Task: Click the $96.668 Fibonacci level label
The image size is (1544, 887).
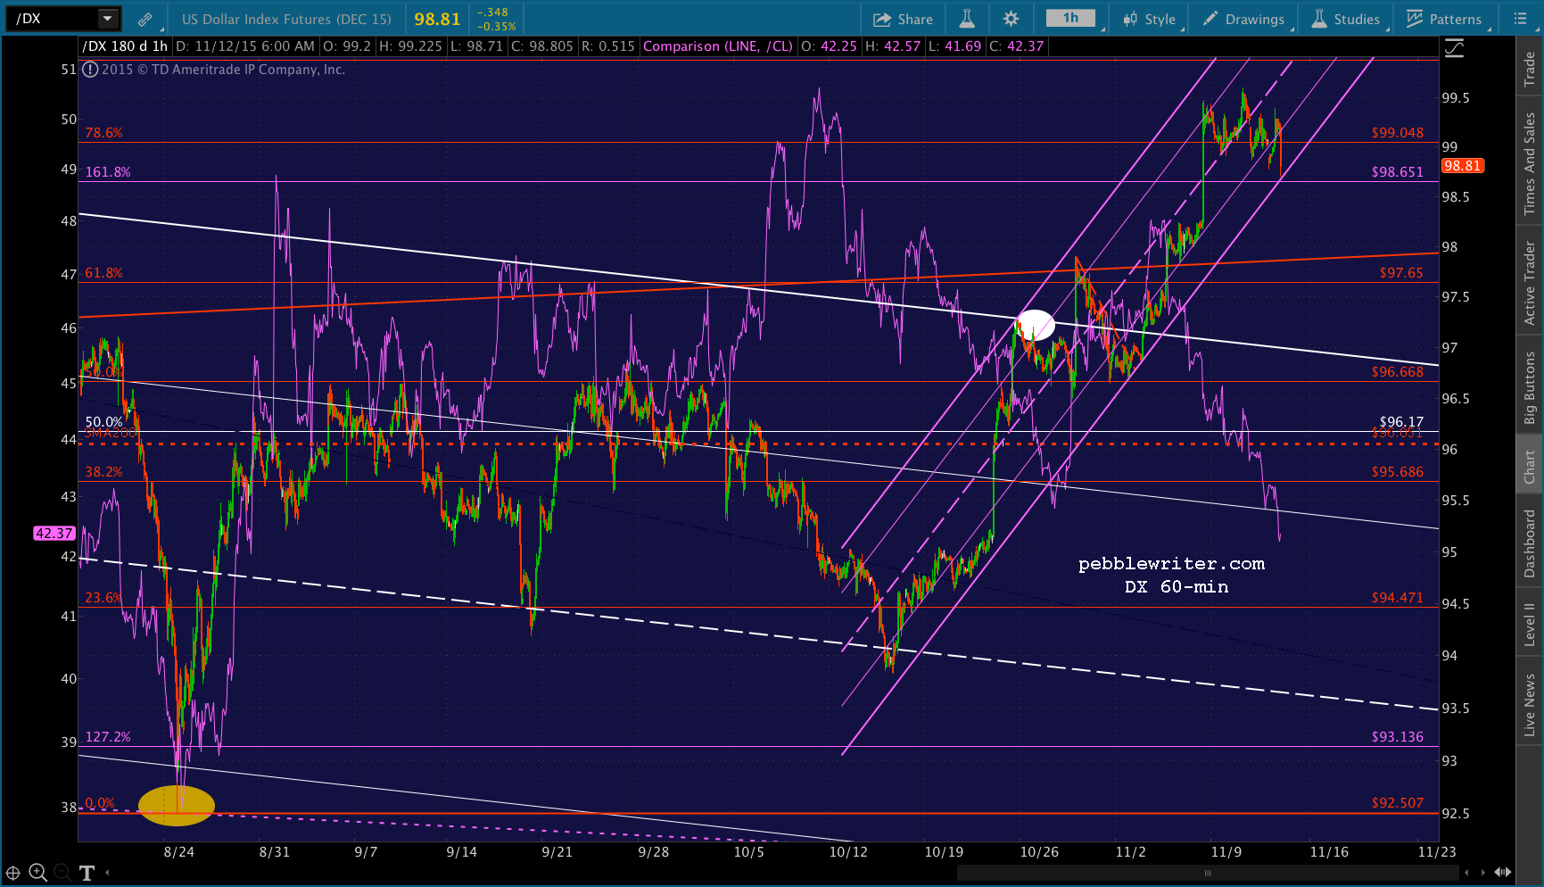Action: [x=1398, y=372]
